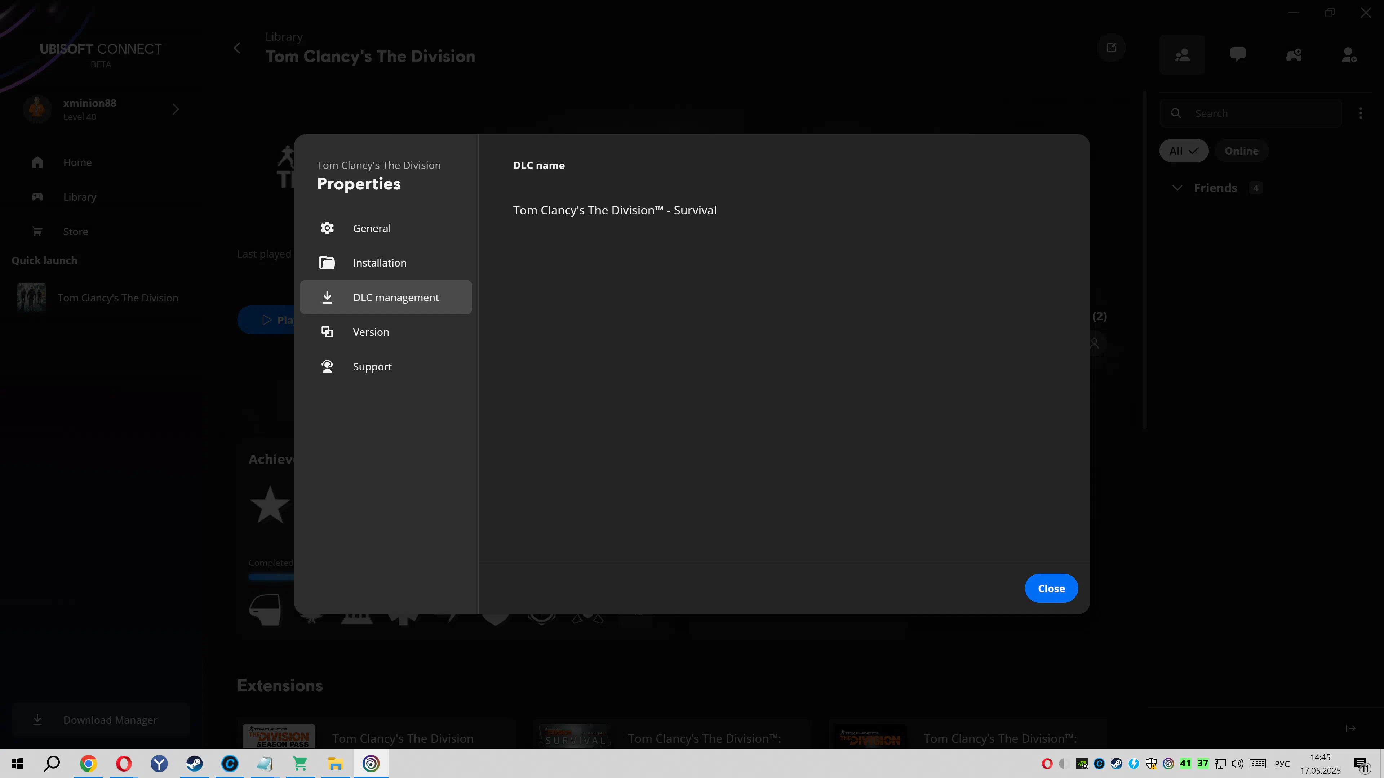Open the General properties section

pos(386,228)
